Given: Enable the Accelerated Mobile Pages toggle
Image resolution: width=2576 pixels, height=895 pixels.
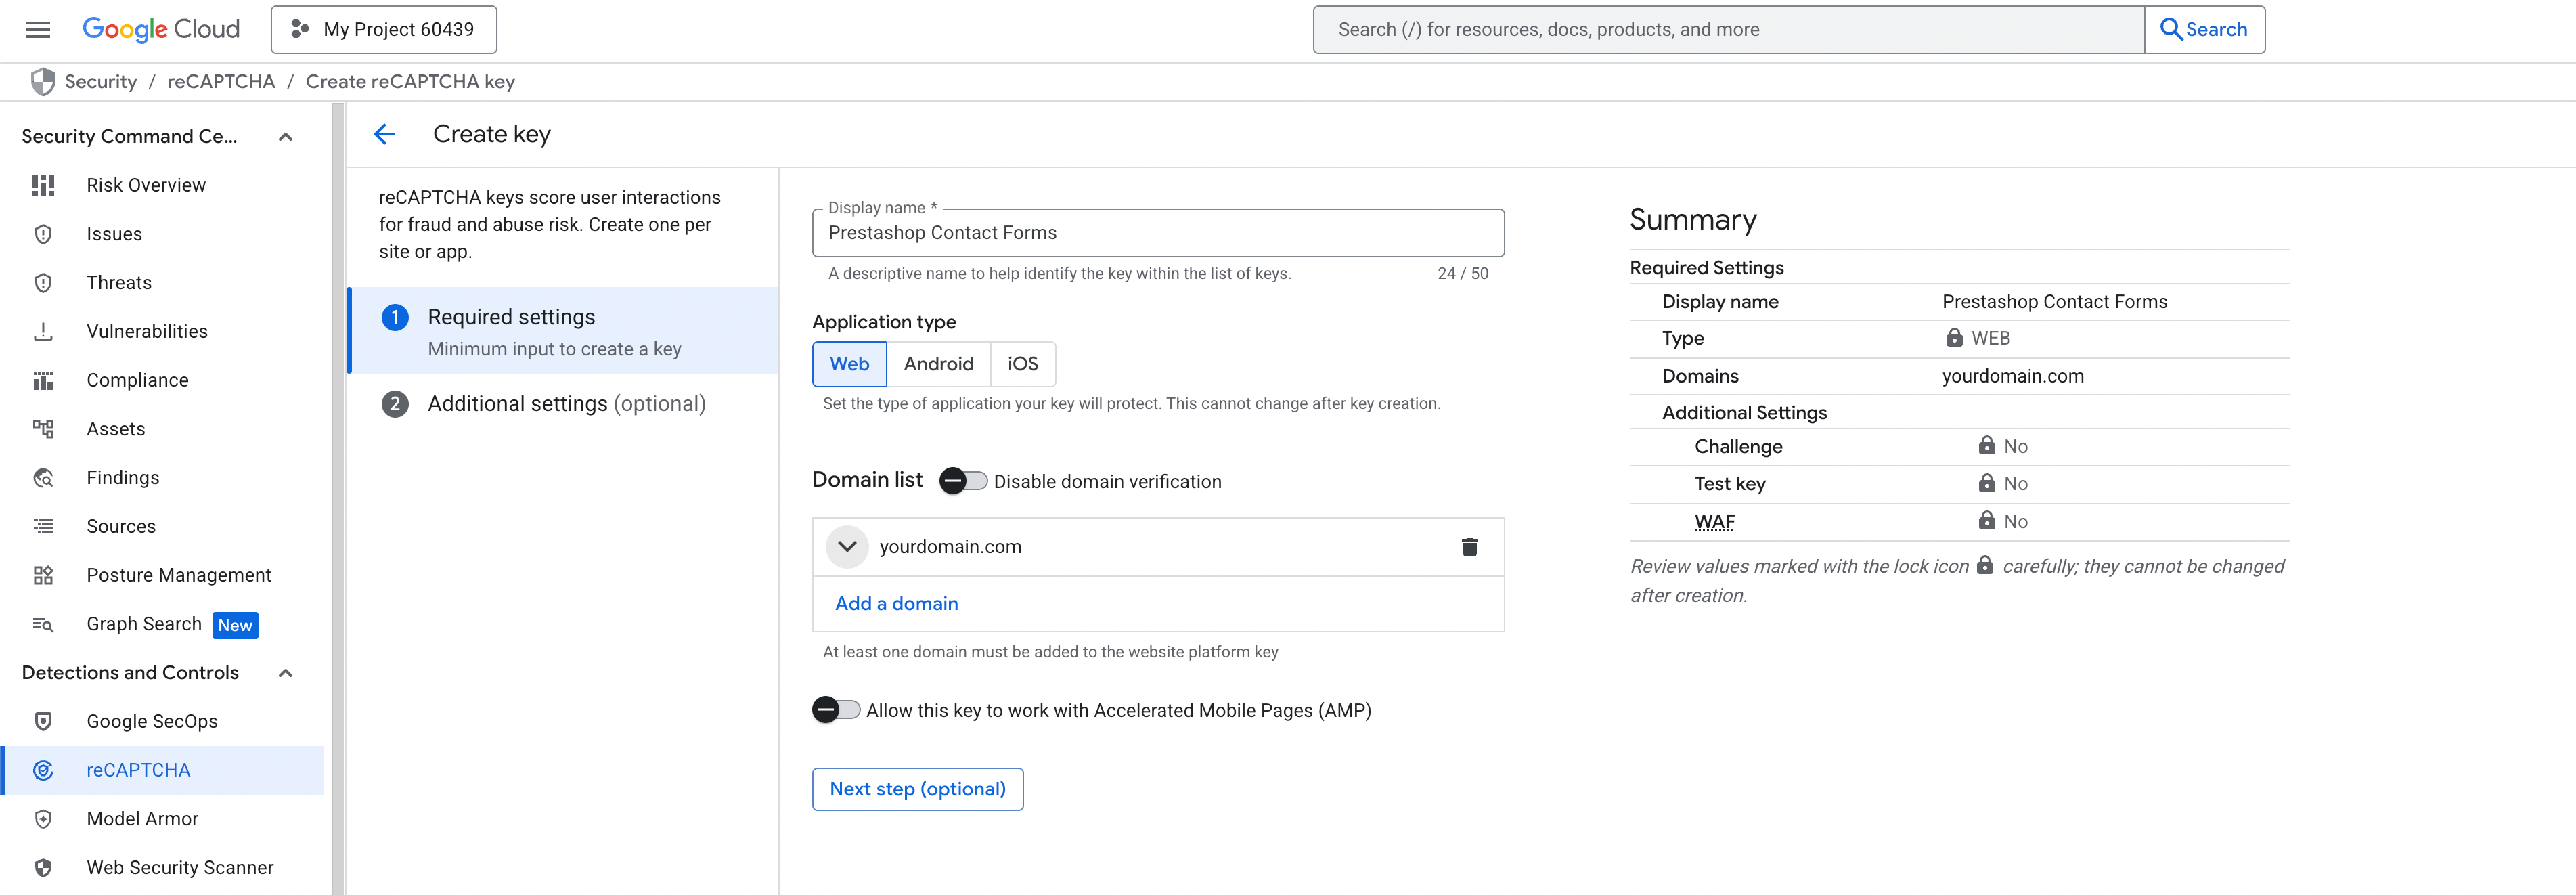Looking at the screenshot, I should click(835, 710).
